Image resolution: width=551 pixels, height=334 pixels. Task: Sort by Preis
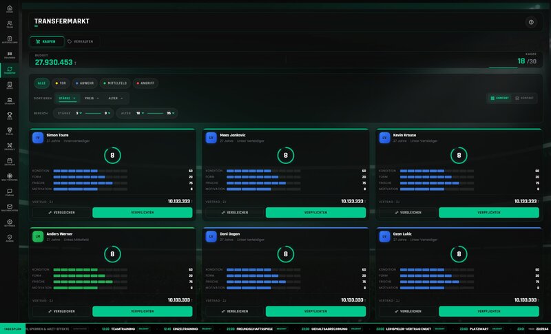pyautogui.click(x=92, y=98)
